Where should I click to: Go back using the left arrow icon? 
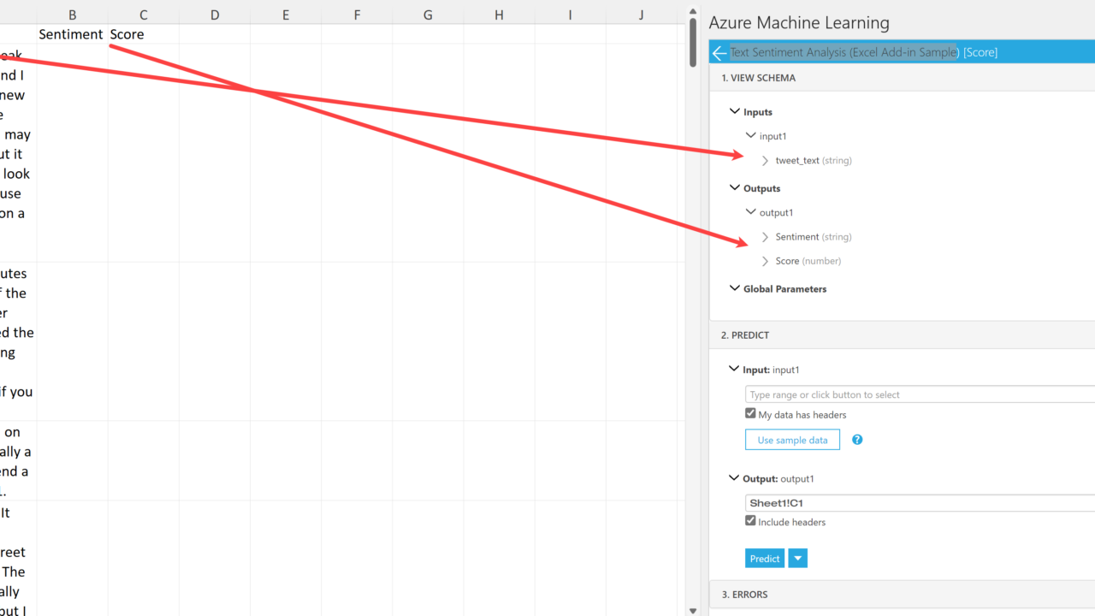[719, 53]
